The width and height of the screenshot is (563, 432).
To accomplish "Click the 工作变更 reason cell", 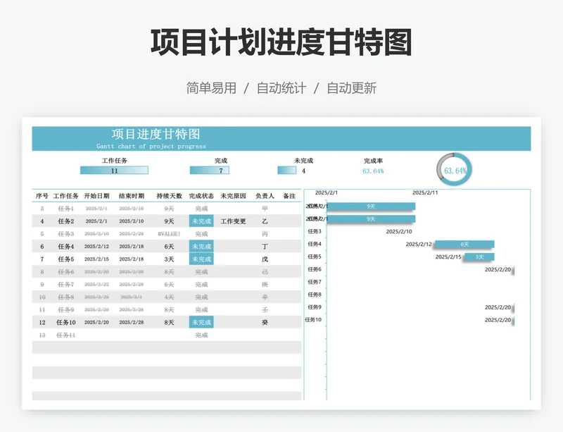I will [233, 221].
